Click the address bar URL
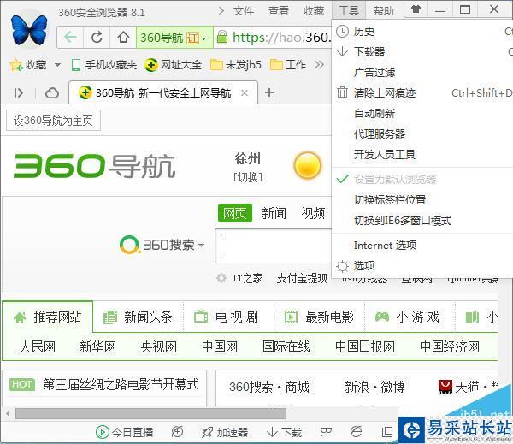The width and height of the screenshot is (513, 444). (x=281, y=37)
